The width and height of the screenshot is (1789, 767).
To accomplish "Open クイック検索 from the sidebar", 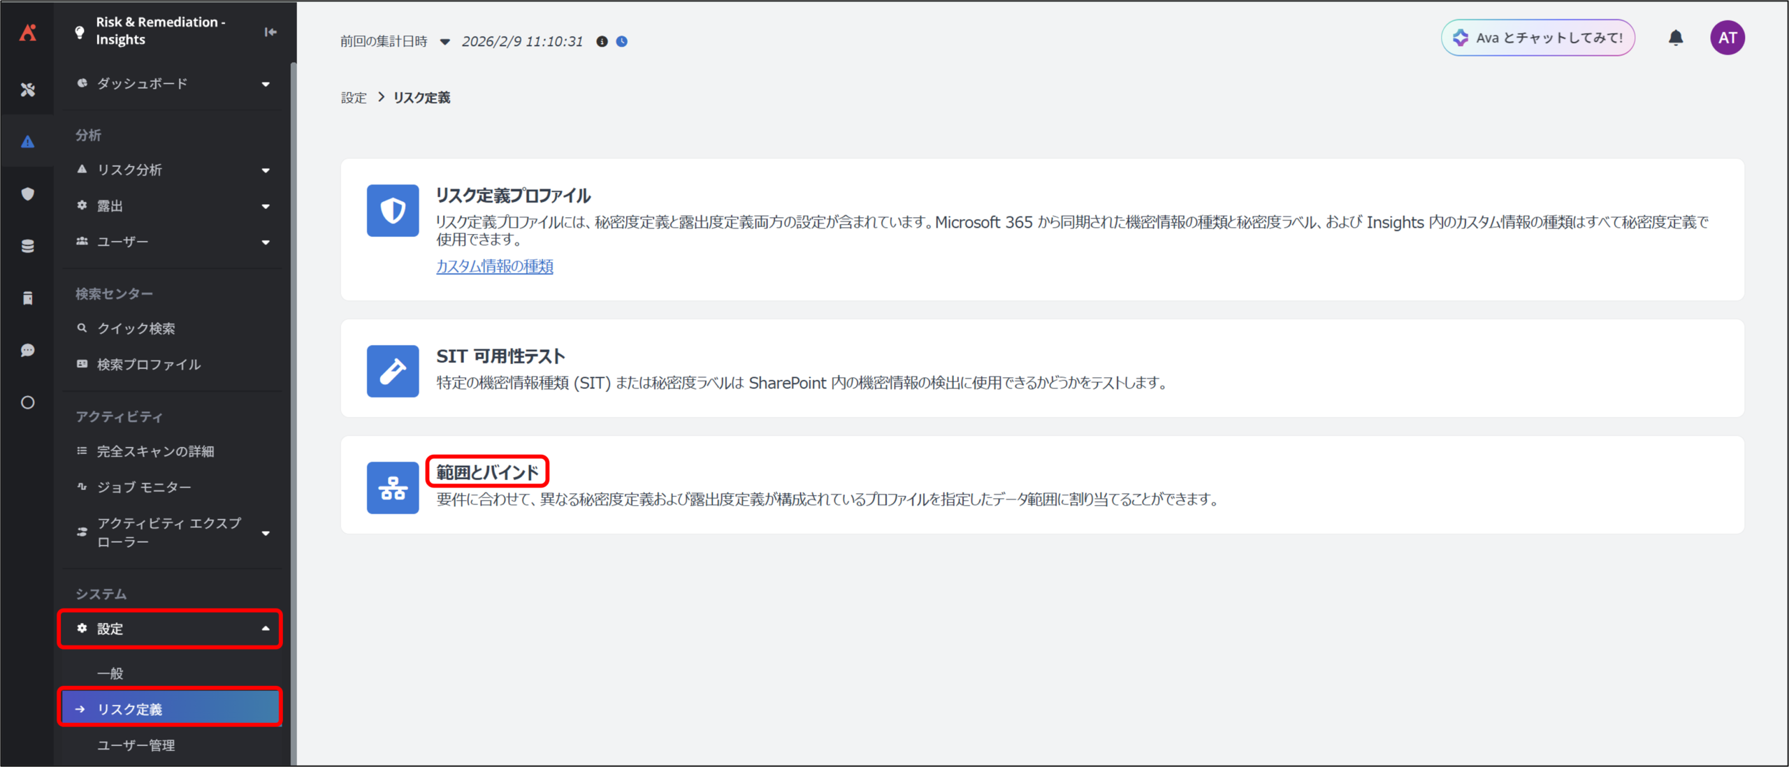I will (136, 328).
